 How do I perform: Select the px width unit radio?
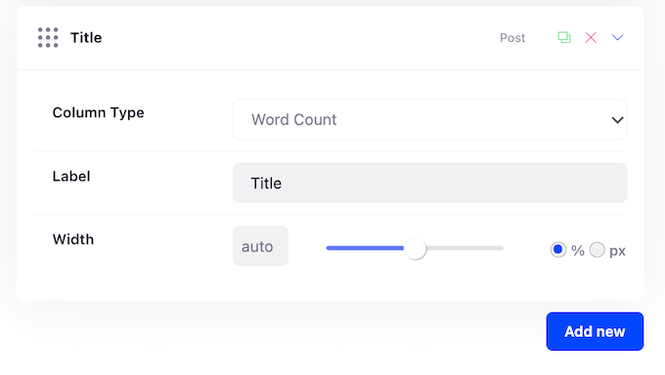598,250
